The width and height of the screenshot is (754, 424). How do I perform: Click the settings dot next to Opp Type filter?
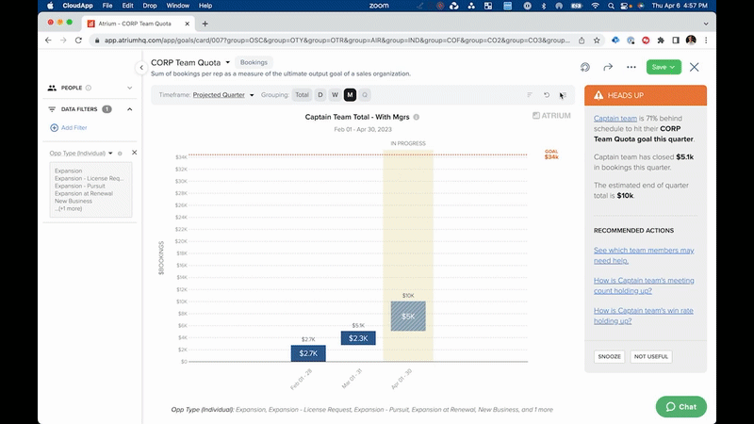pos(120,154)
